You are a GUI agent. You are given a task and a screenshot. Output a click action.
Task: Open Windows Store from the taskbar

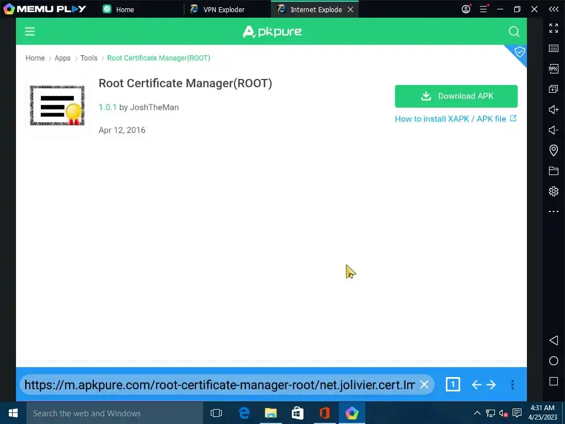click(x=297, y=413)
